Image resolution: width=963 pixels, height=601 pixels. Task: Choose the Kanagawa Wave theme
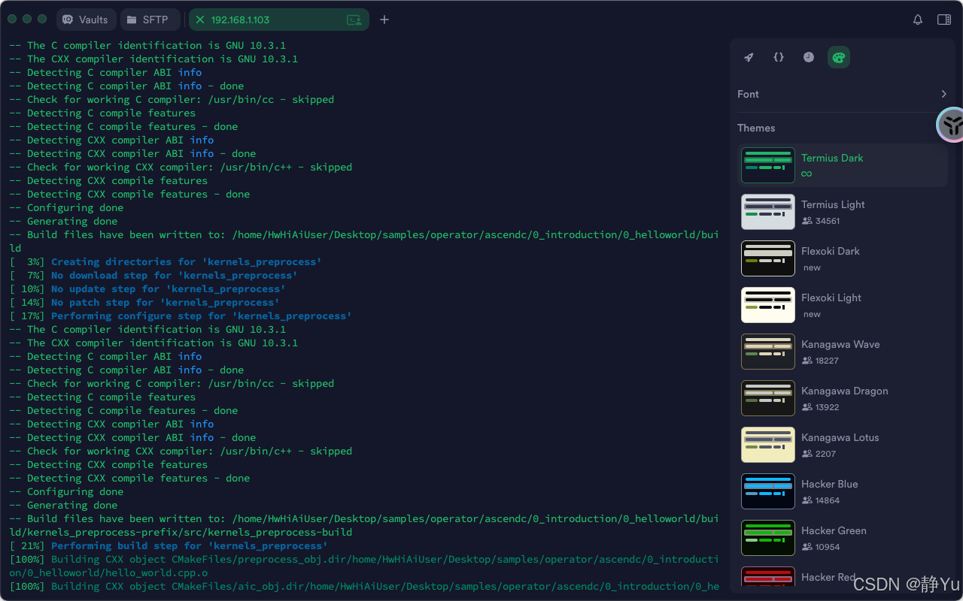pyautogui.click(x=843, y=352)
